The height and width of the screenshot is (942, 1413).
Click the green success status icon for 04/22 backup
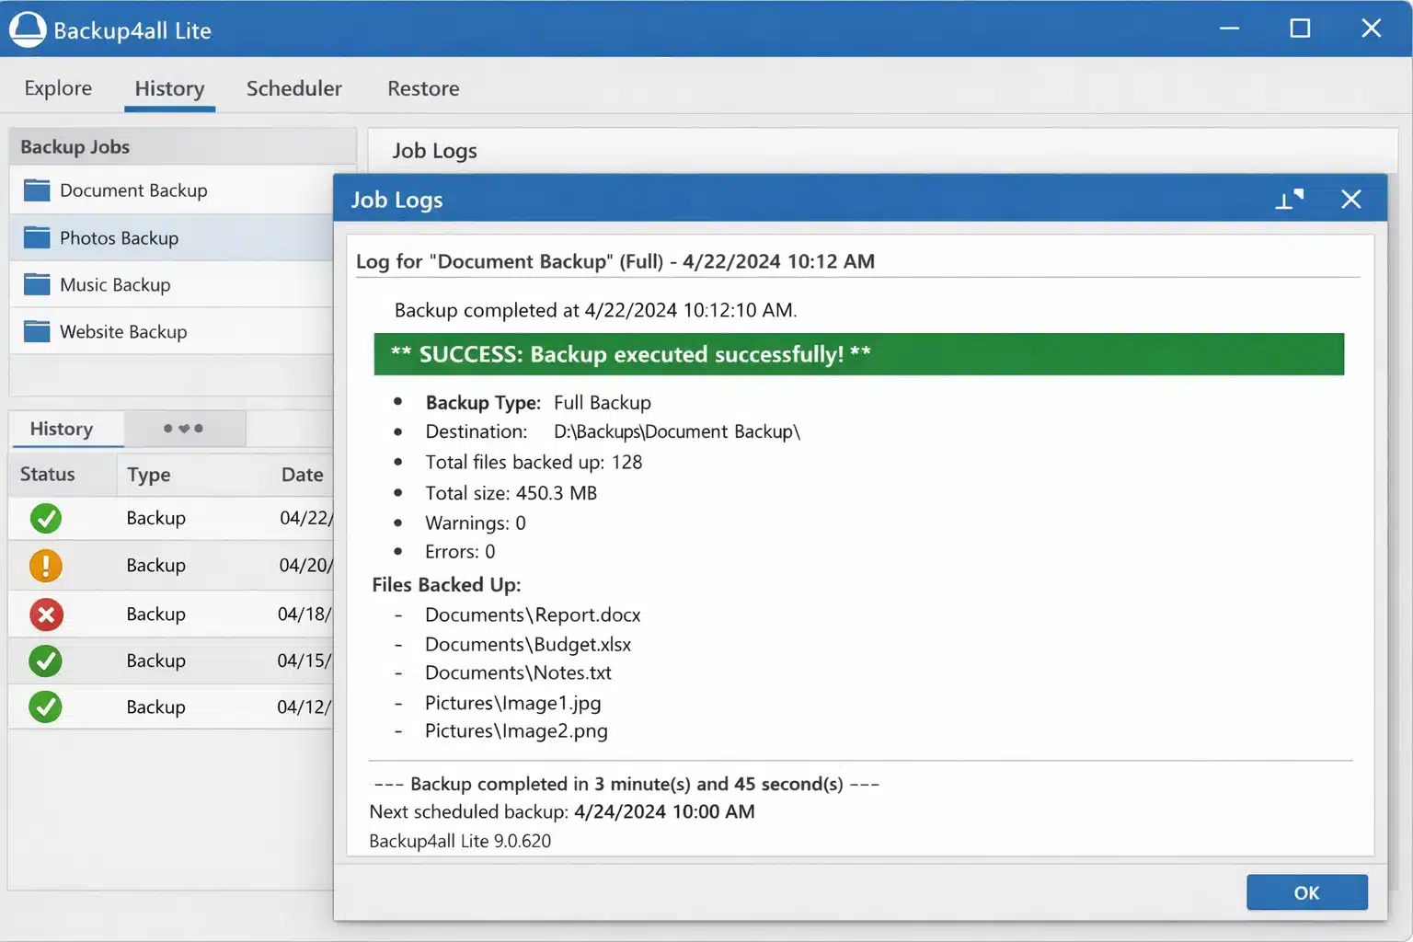point(45,518)
